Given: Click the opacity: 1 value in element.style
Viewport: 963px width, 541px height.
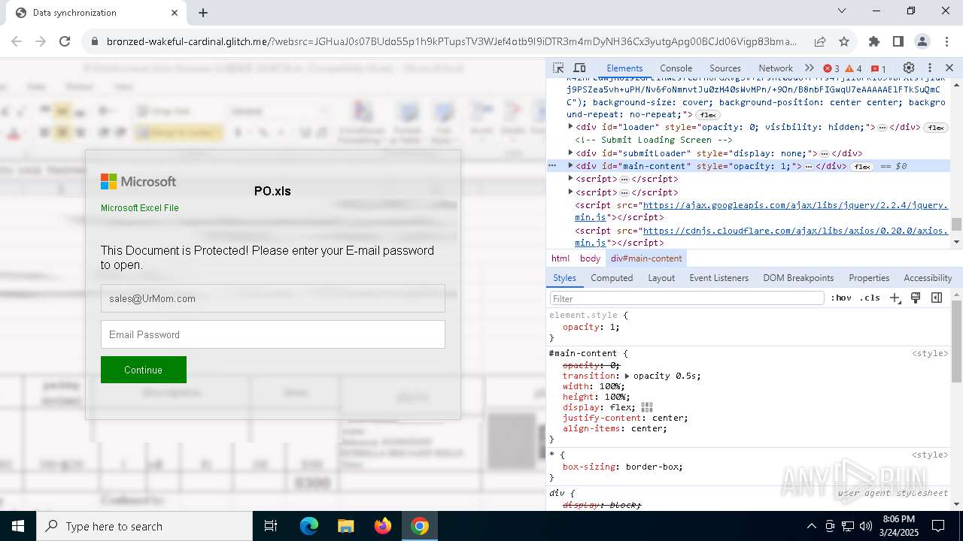Looking at the screenshot, I should [613, 327].
